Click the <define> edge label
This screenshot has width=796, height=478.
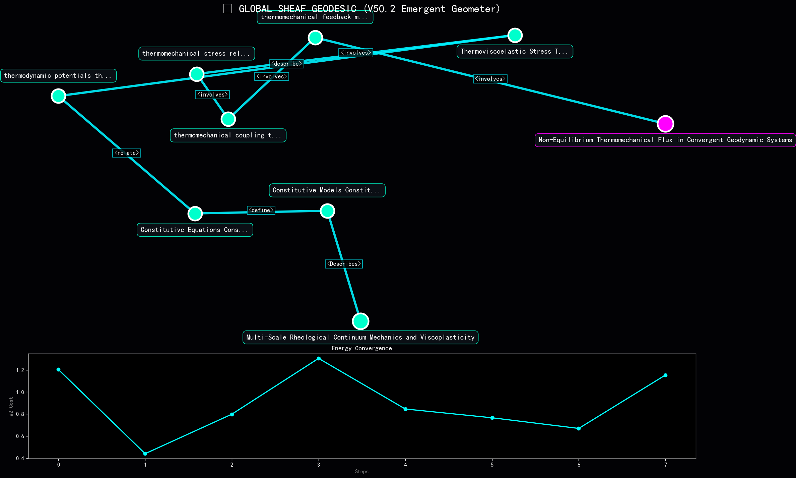[261, 210]
